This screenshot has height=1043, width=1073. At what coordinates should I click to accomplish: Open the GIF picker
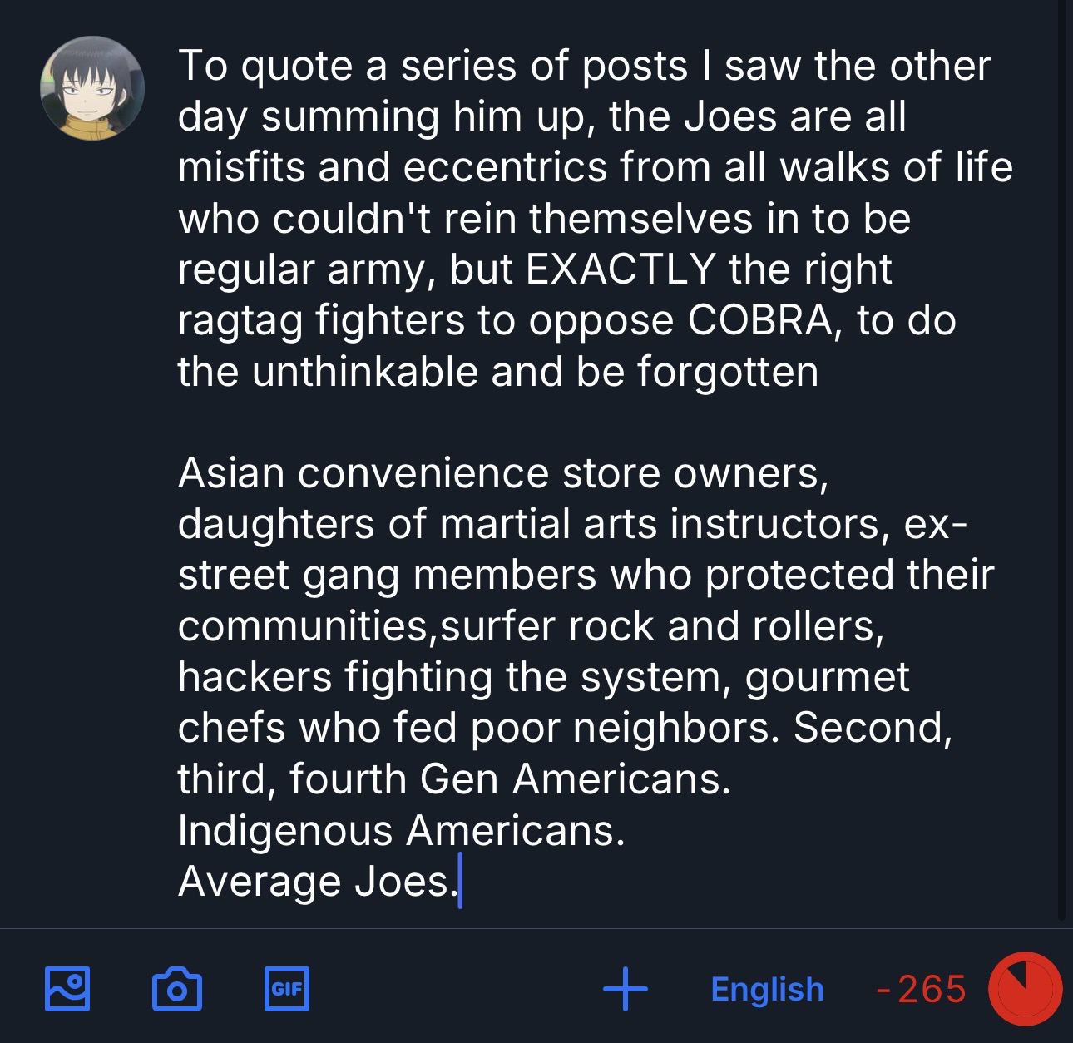[286, 988]
